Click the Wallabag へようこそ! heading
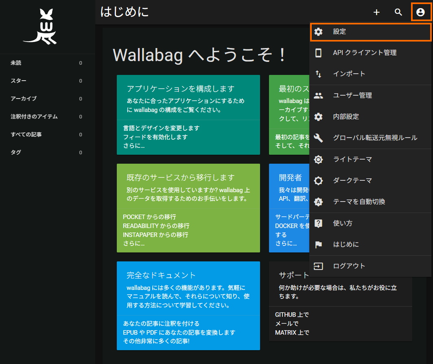This screenshot has width=433, height=364. point(199,55)
